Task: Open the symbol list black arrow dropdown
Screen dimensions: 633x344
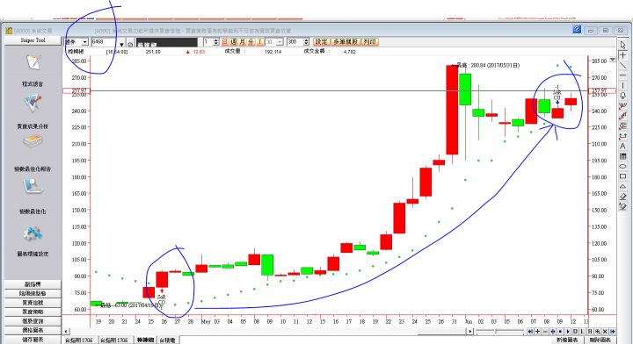Action: click(x=121, y=44)
